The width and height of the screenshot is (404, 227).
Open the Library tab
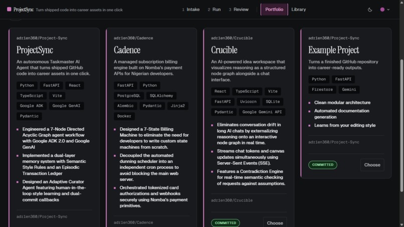[x=299, y=10]
